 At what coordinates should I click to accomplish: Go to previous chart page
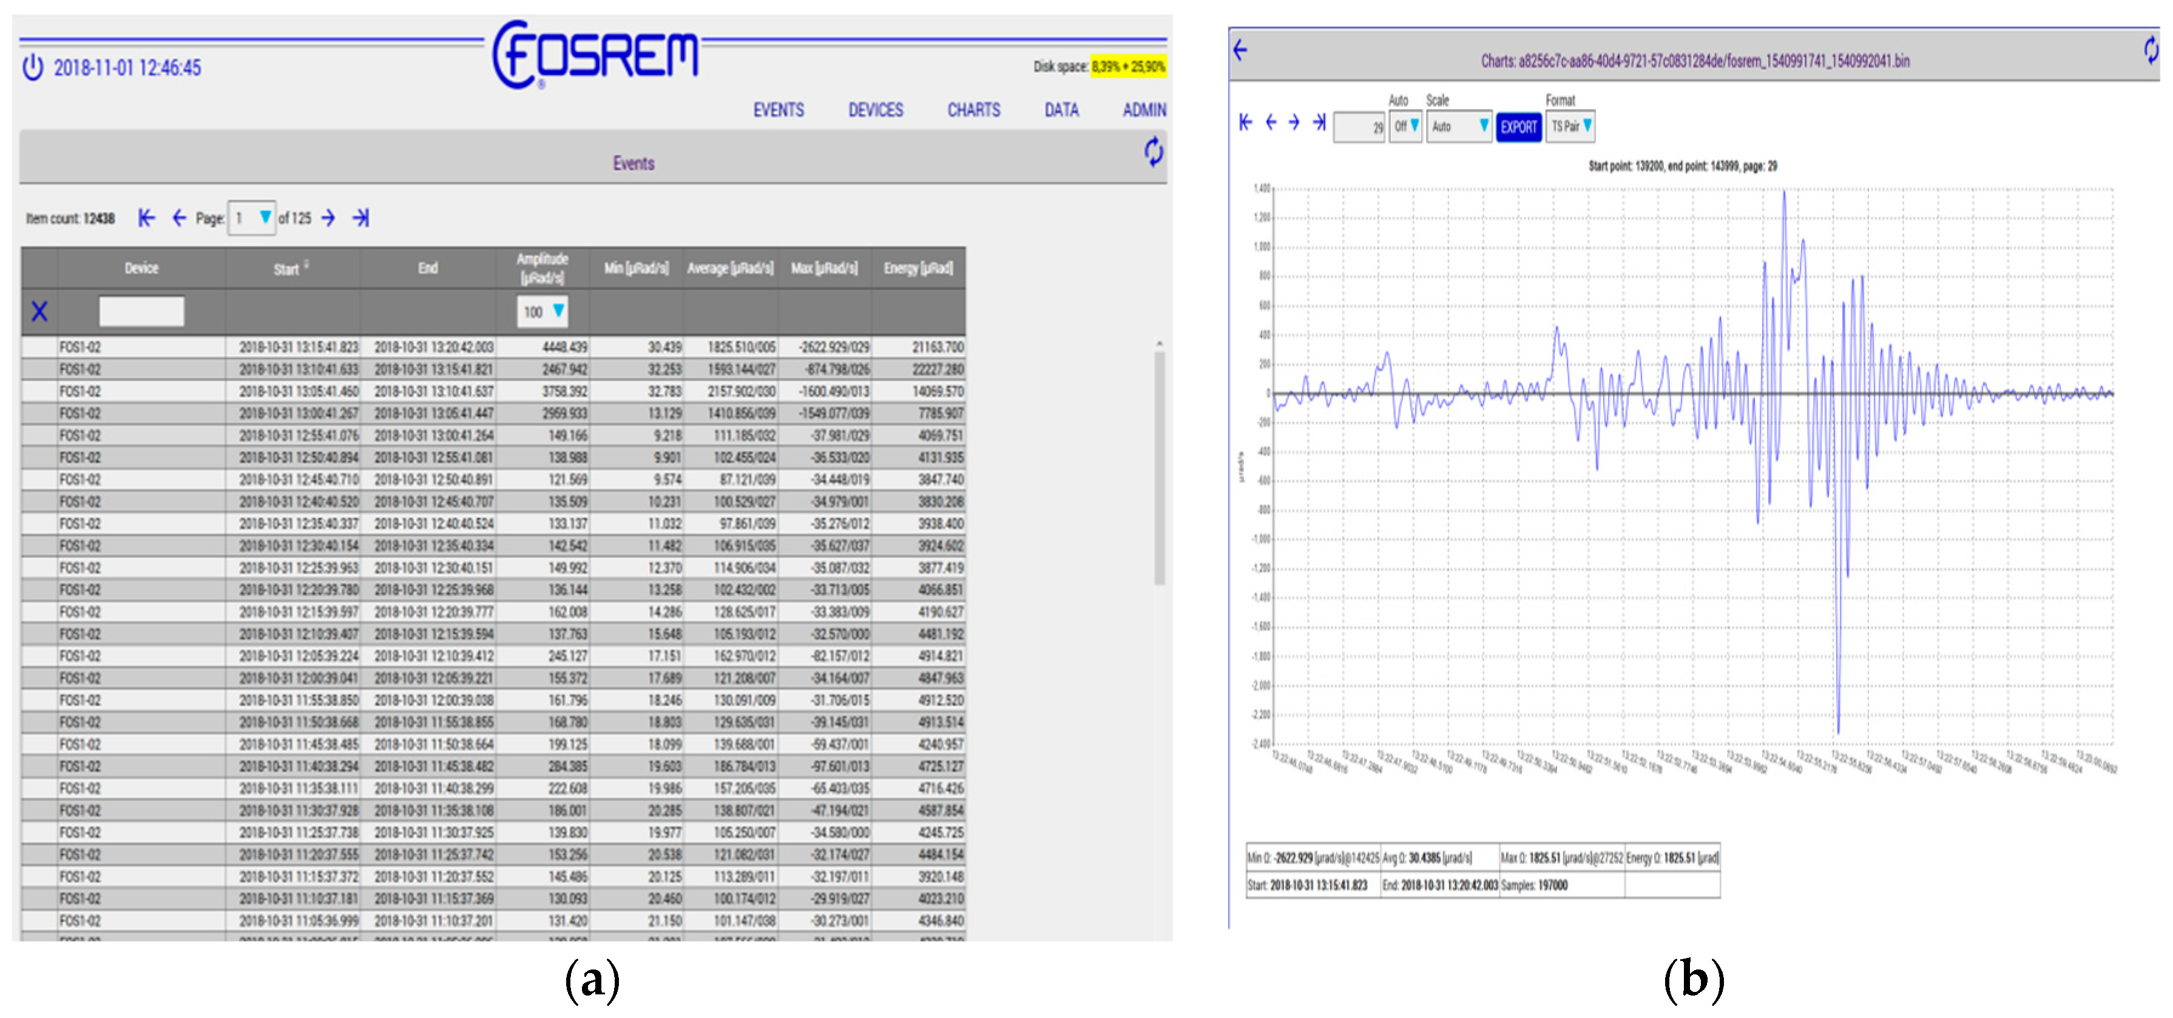[1271, 123]
